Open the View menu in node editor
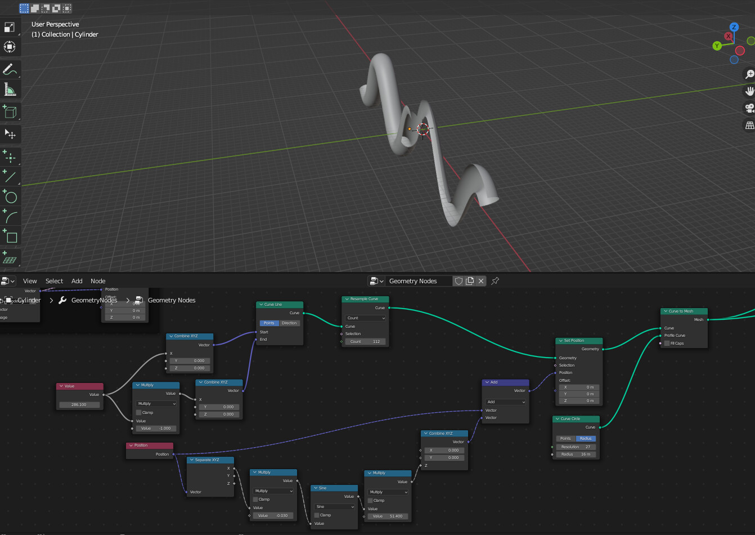 30,281
